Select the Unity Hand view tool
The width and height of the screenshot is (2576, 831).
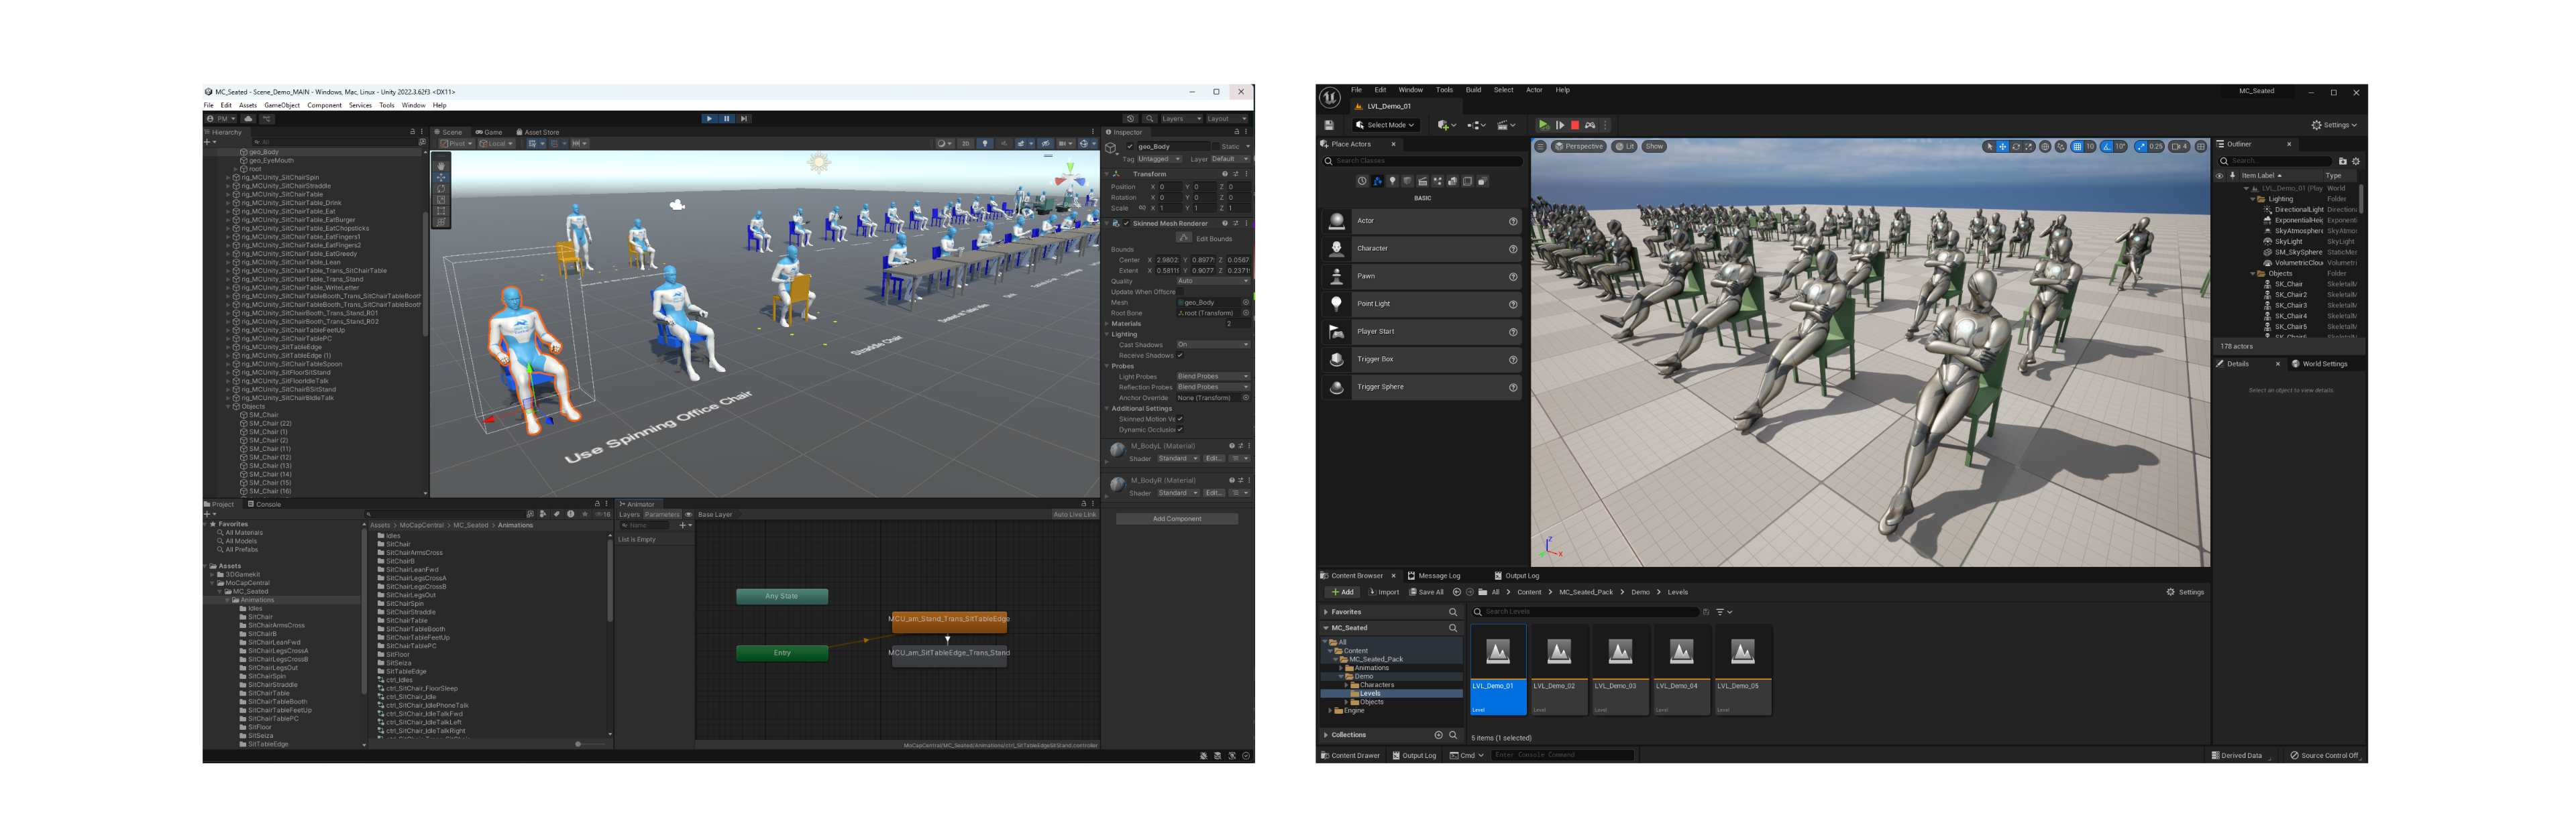(x=441, y=166)
